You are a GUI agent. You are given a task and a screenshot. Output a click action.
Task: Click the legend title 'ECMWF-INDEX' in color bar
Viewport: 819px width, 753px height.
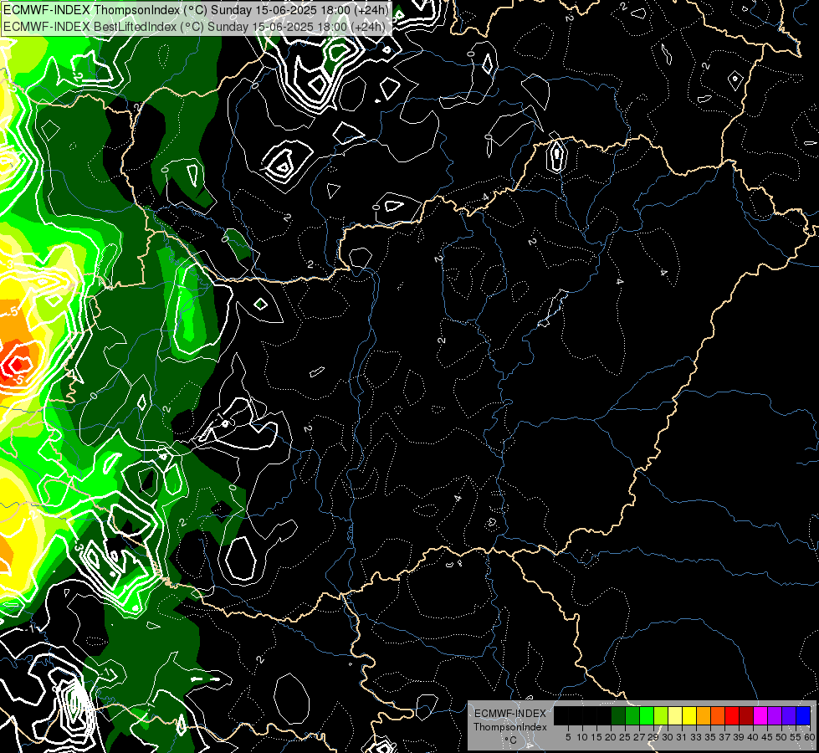(x=510, y=714)
